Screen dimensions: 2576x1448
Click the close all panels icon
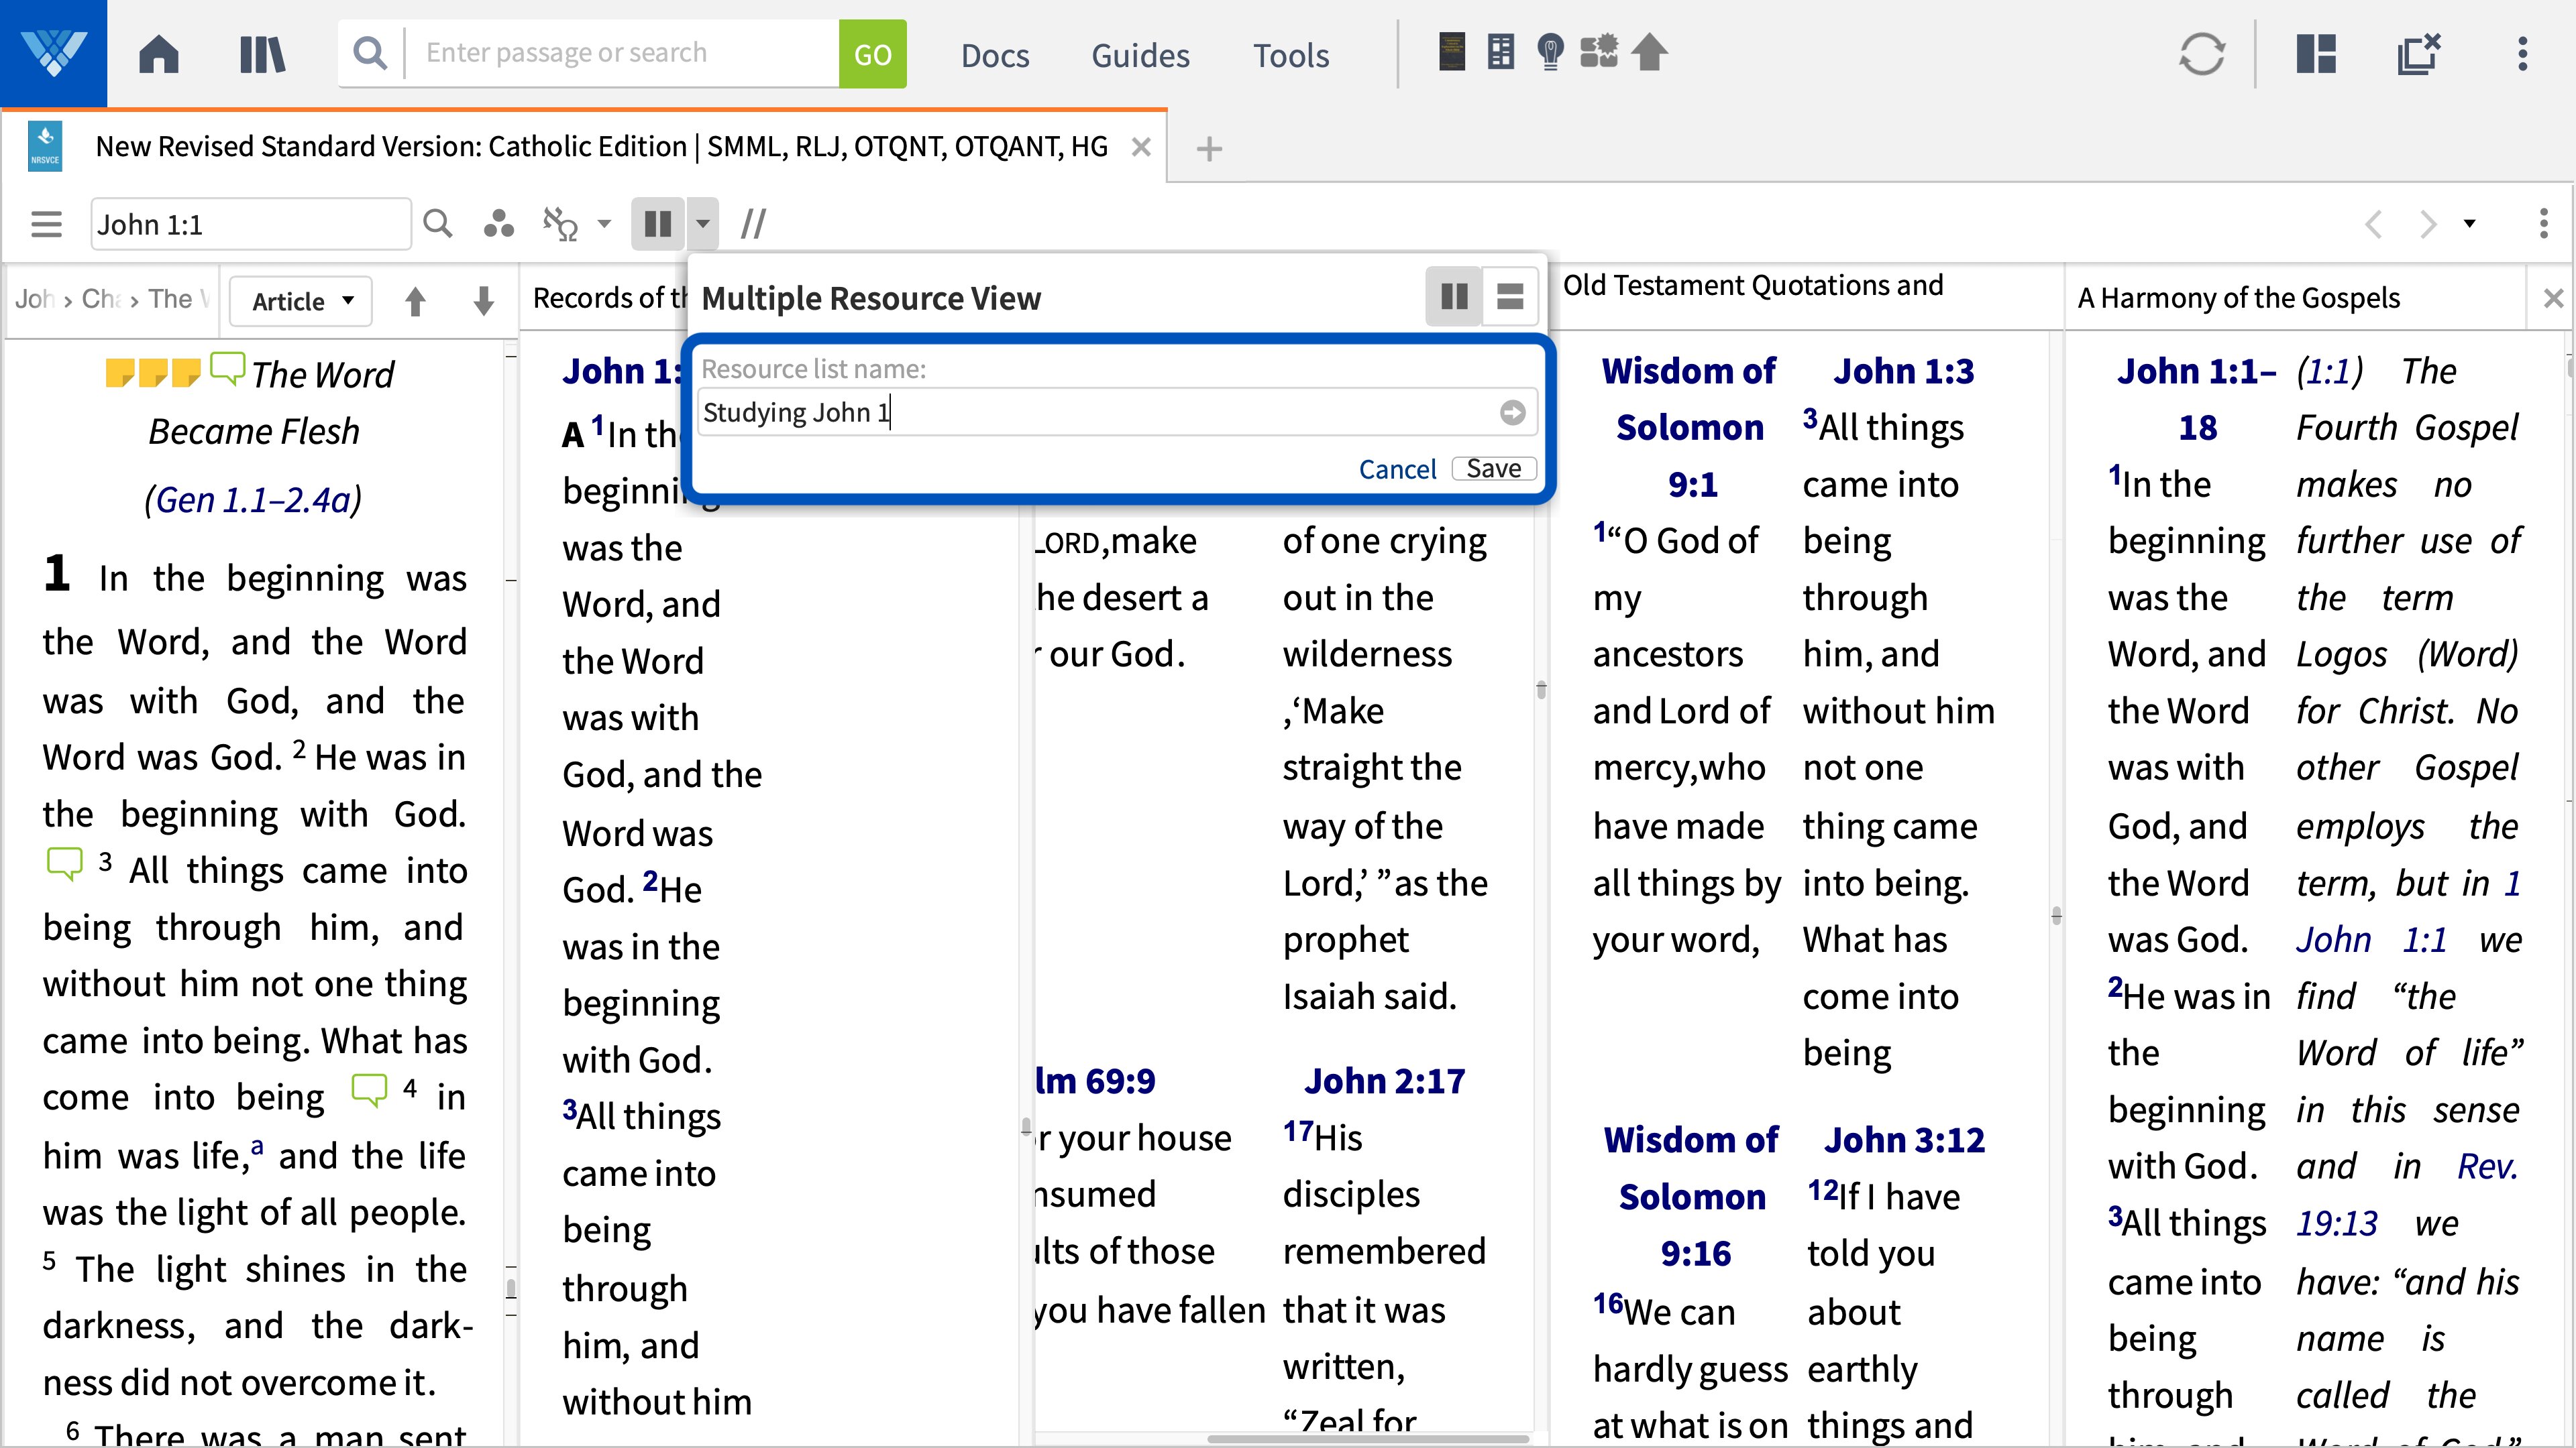point(2419,54)
